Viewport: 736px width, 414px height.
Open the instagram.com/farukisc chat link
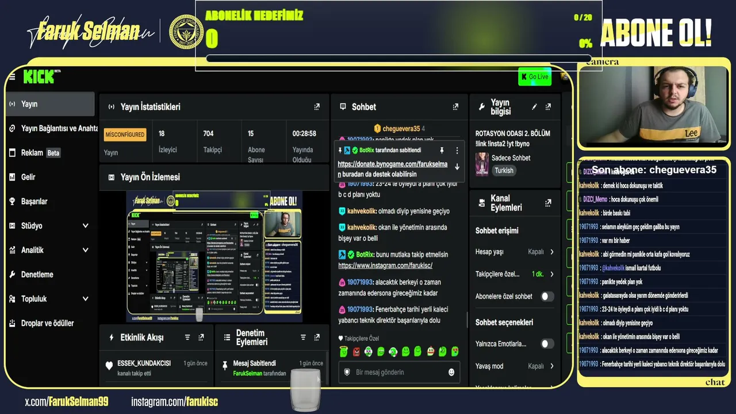tap(385, 266)
